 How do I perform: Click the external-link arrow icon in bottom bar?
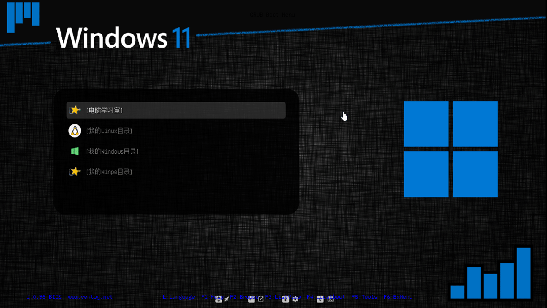[261, 299]
